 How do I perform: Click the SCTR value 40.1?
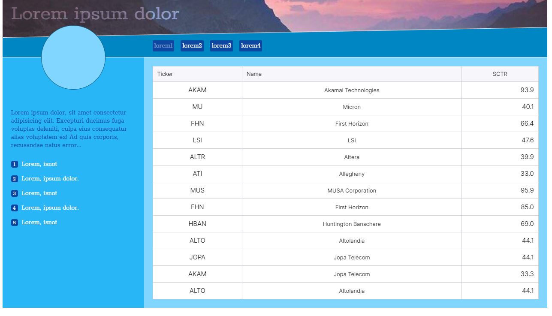tap(500, 107)
